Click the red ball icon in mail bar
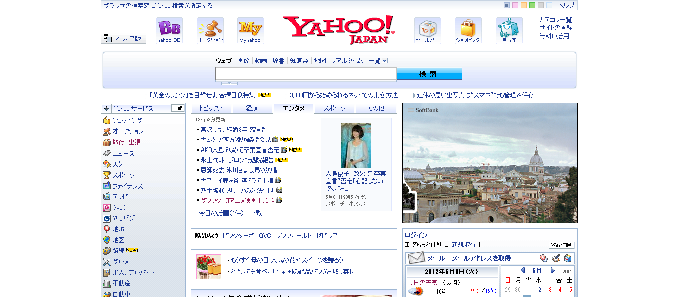The height and width of the screenshot is (297, 678). coord(544,258)
